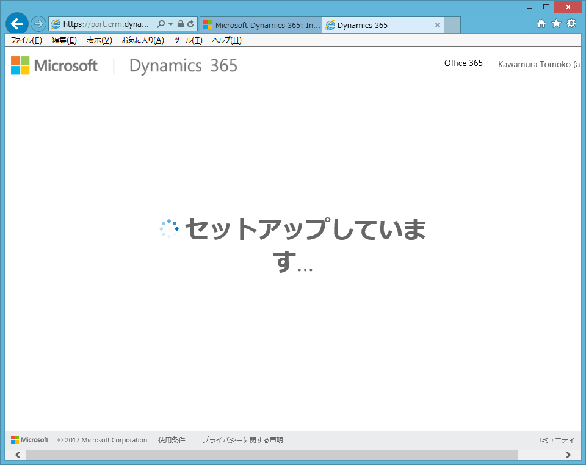
Task: Open the ツール(T) menu
Action: (x=188, y=40)
